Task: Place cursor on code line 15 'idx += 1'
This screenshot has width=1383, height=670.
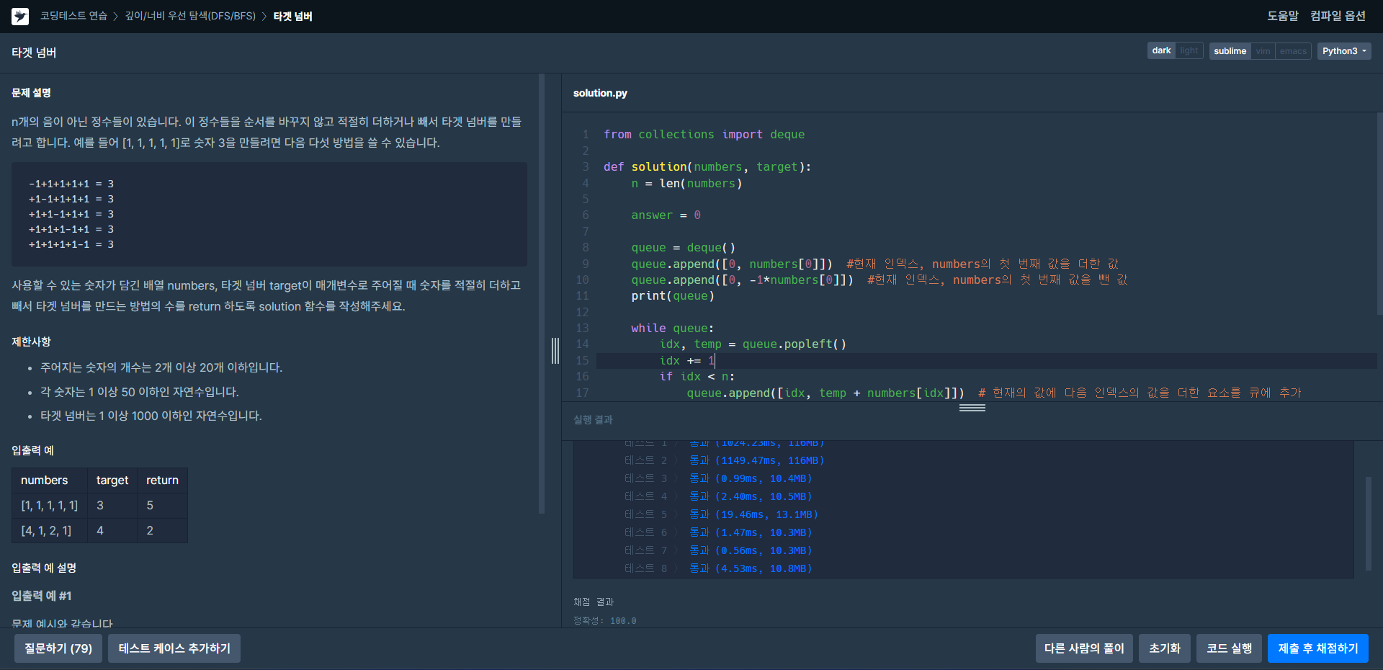Action: pos(687,360)
